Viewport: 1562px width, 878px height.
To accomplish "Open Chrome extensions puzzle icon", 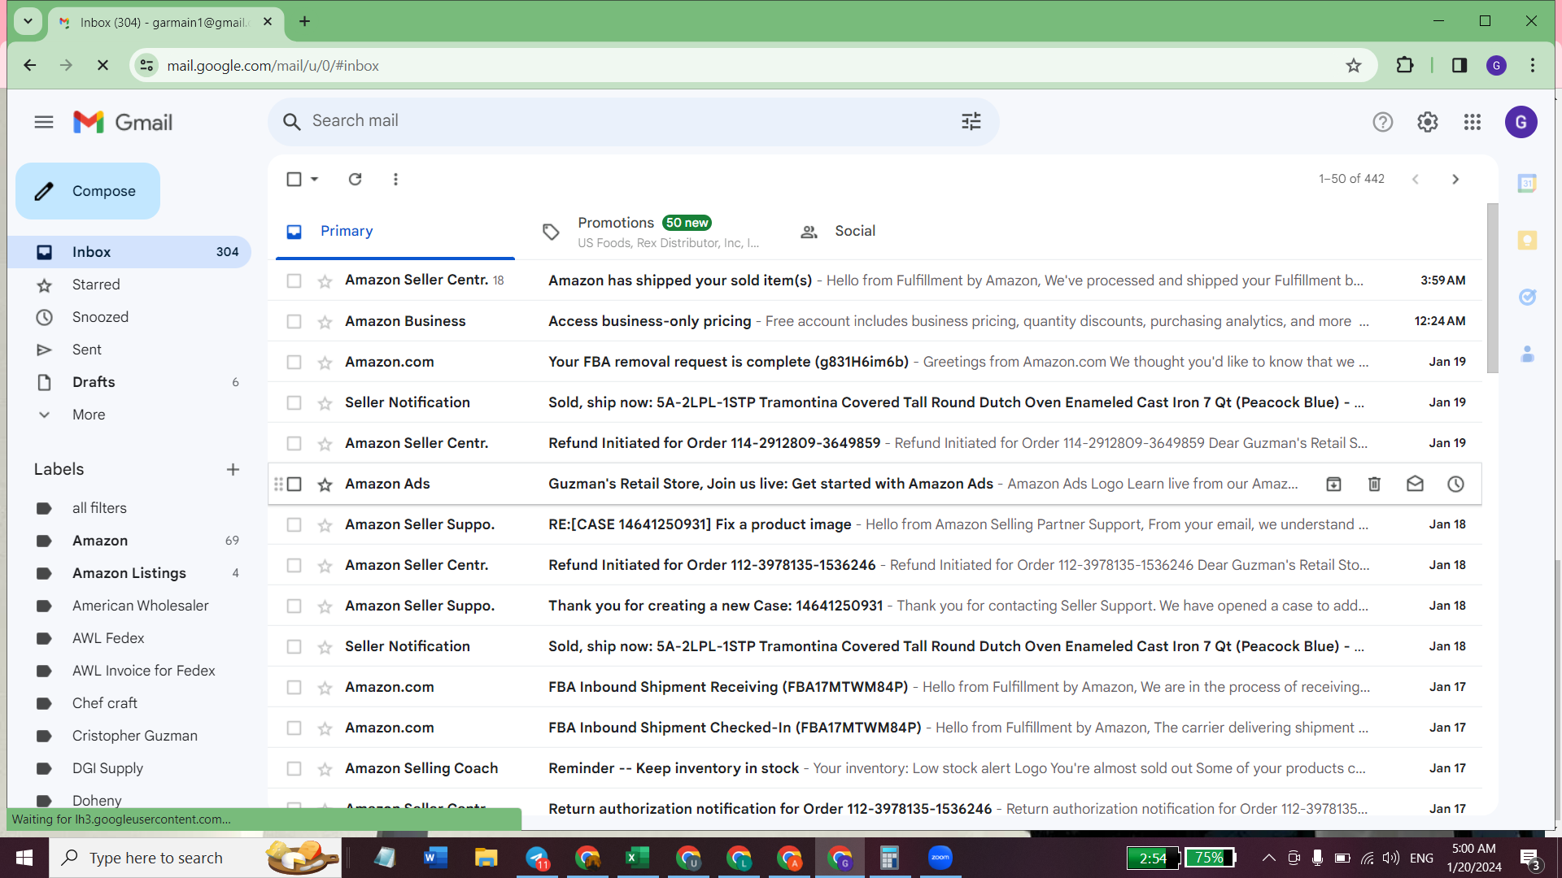I will coord(1404,65).
